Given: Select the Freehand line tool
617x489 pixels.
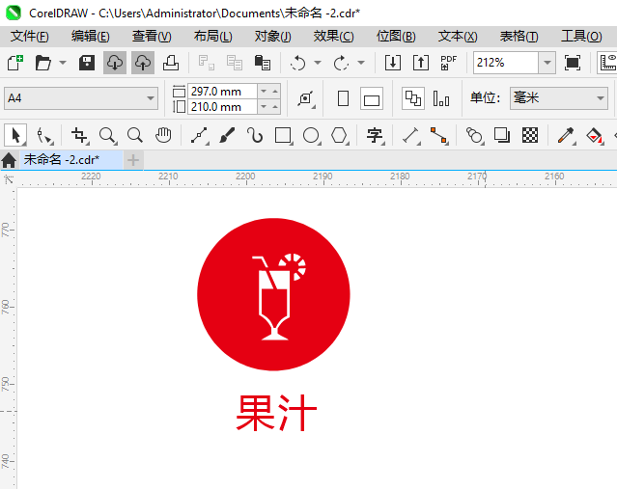Looking at the screenshot, I should point(199,136).
